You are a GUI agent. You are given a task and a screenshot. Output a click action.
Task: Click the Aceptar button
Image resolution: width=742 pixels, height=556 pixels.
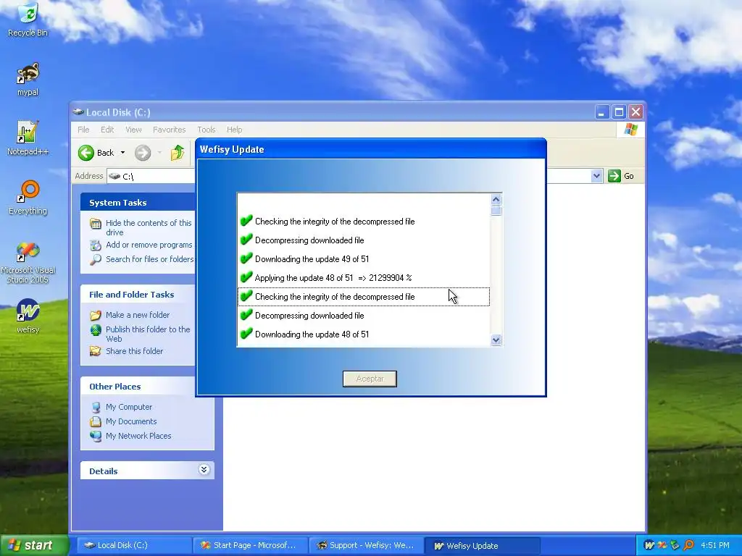tap(370, 379)
